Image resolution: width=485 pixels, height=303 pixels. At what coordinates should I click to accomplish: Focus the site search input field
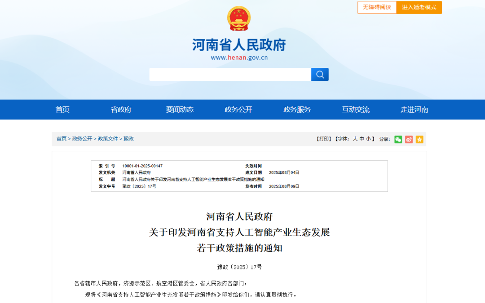230,75
